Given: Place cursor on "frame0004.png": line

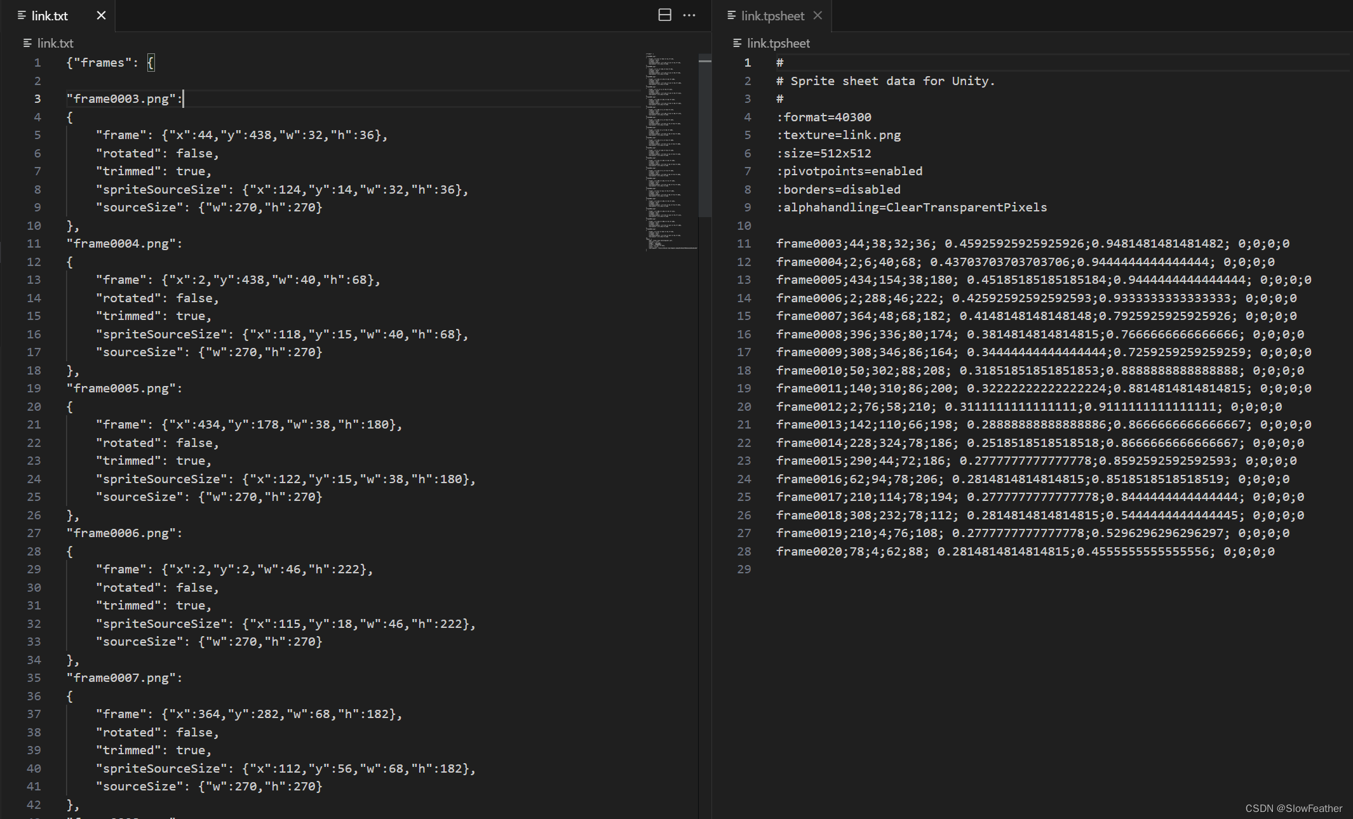Looking at the screenshot, I should click(125, 243).
